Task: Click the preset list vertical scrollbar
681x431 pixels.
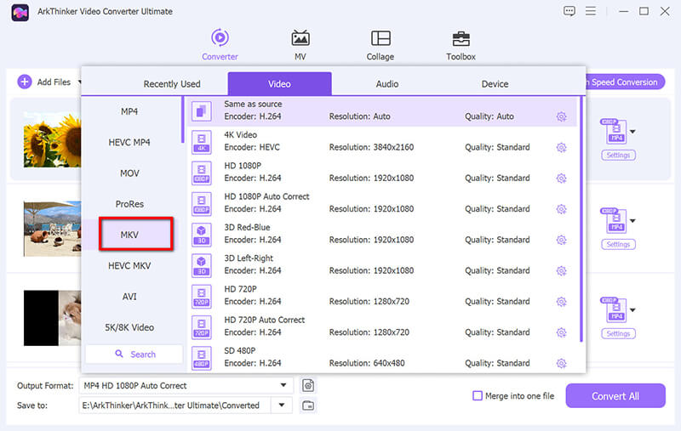Action: [x=581, y=219]
